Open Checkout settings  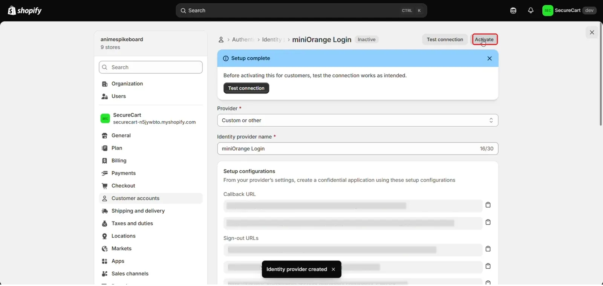point(151,186)
